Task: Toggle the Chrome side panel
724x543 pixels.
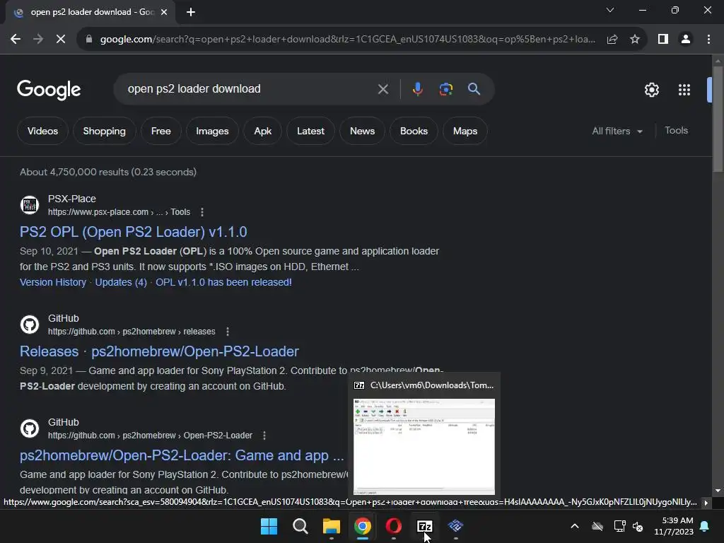Action: tap(663, 40)
